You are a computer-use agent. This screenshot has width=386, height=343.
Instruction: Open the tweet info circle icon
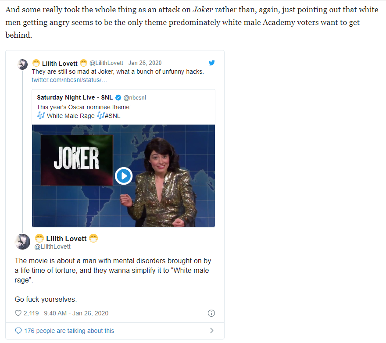coord(211,313)
